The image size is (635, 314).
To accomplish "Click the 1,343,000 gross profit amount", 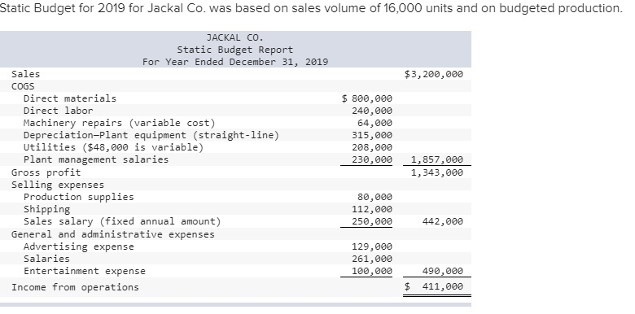I will tap(437, 172).
